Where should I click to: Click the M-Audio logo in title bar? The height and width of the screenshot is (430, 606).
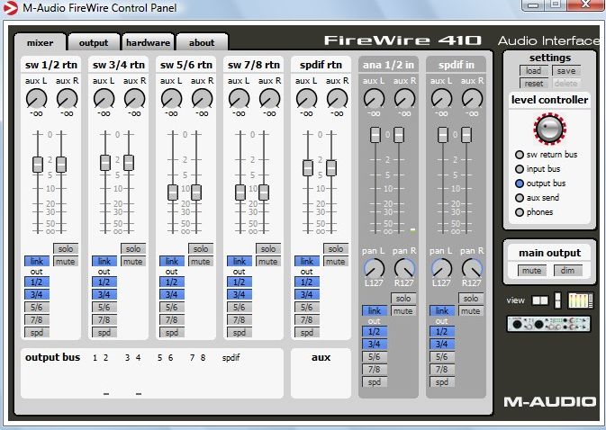click(11, 8)
